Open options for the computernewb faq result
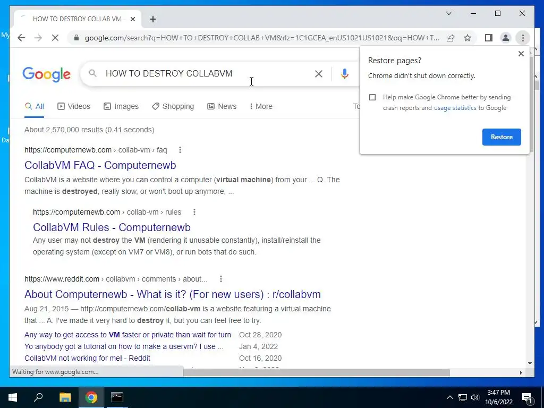544x408 pixels. click(x=180, y=150)
